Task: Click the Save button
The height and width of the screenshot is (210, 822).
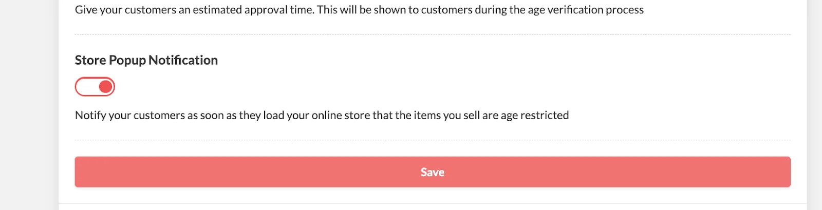Action: [x=433, y=172]
